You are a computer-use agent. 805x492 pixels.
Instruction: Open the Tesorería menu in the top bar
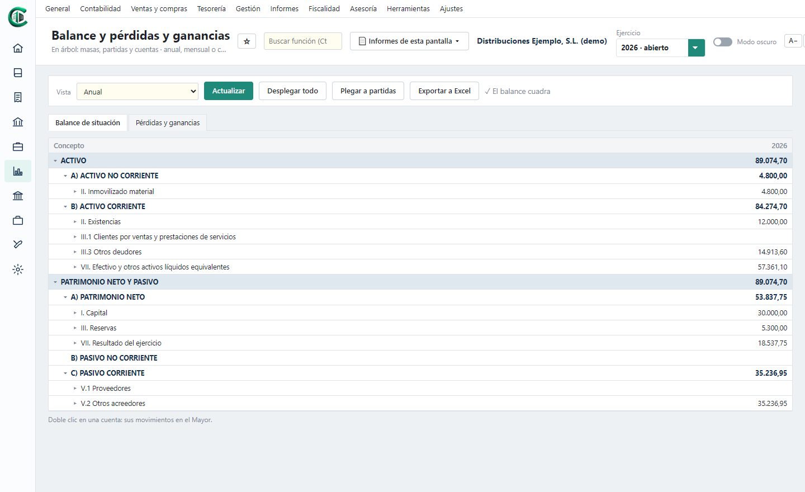(211, 9)
